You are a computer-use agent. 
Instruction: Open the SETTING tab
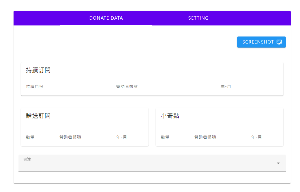pyautogui.click(x=198, y=18)
